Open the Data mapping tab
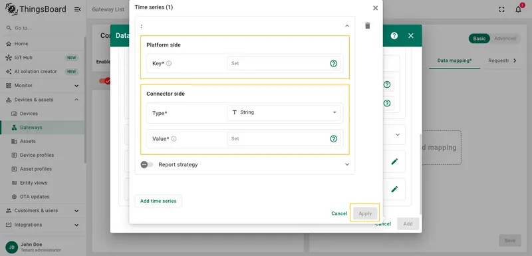The width and height of the screenshot is (532, 256). [x=454, y=61]
